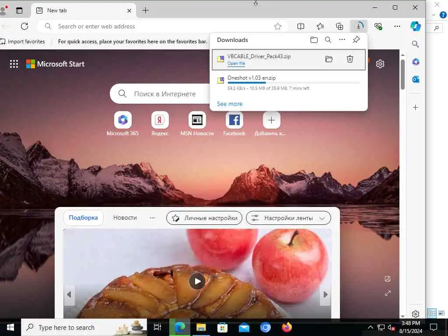Click the Microsoft Start logo
This screenshot has width=448, height=336.
click(x=56, y=64)
